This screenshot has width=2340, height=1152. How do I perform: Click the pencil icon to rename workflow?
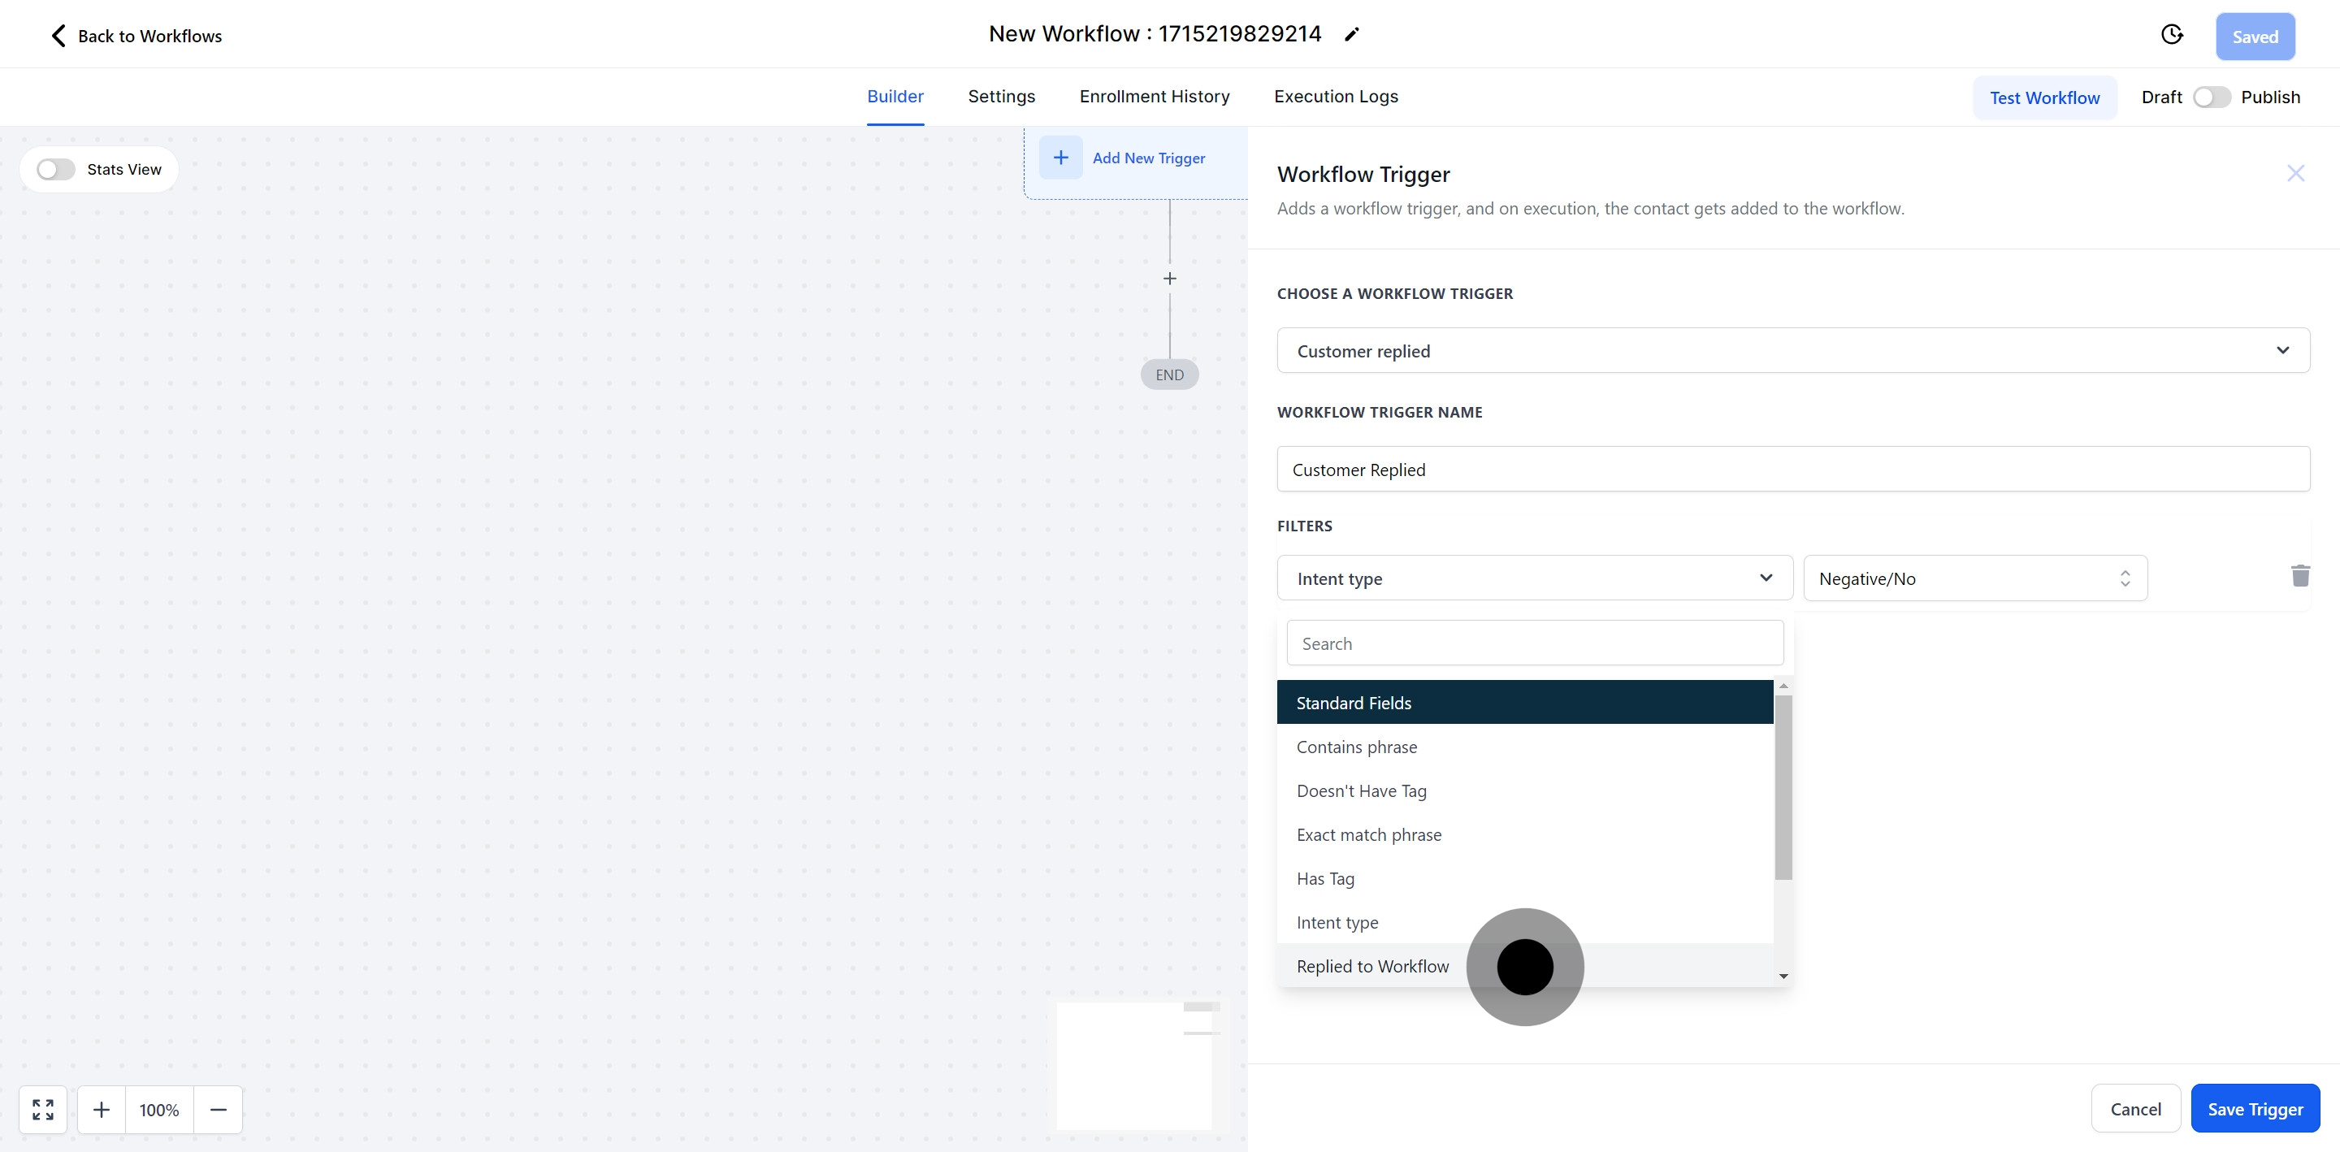[1352, 34]
